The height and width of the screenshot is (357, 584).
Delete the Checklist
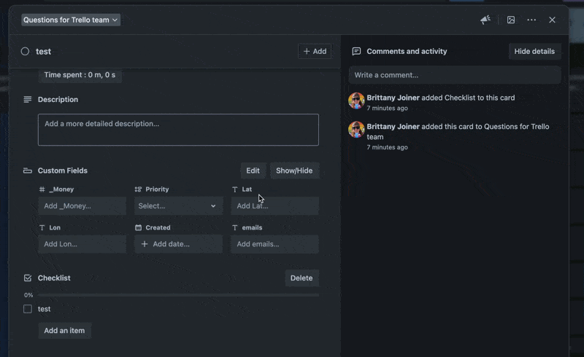pyautogui.click(x=301, y=278)
